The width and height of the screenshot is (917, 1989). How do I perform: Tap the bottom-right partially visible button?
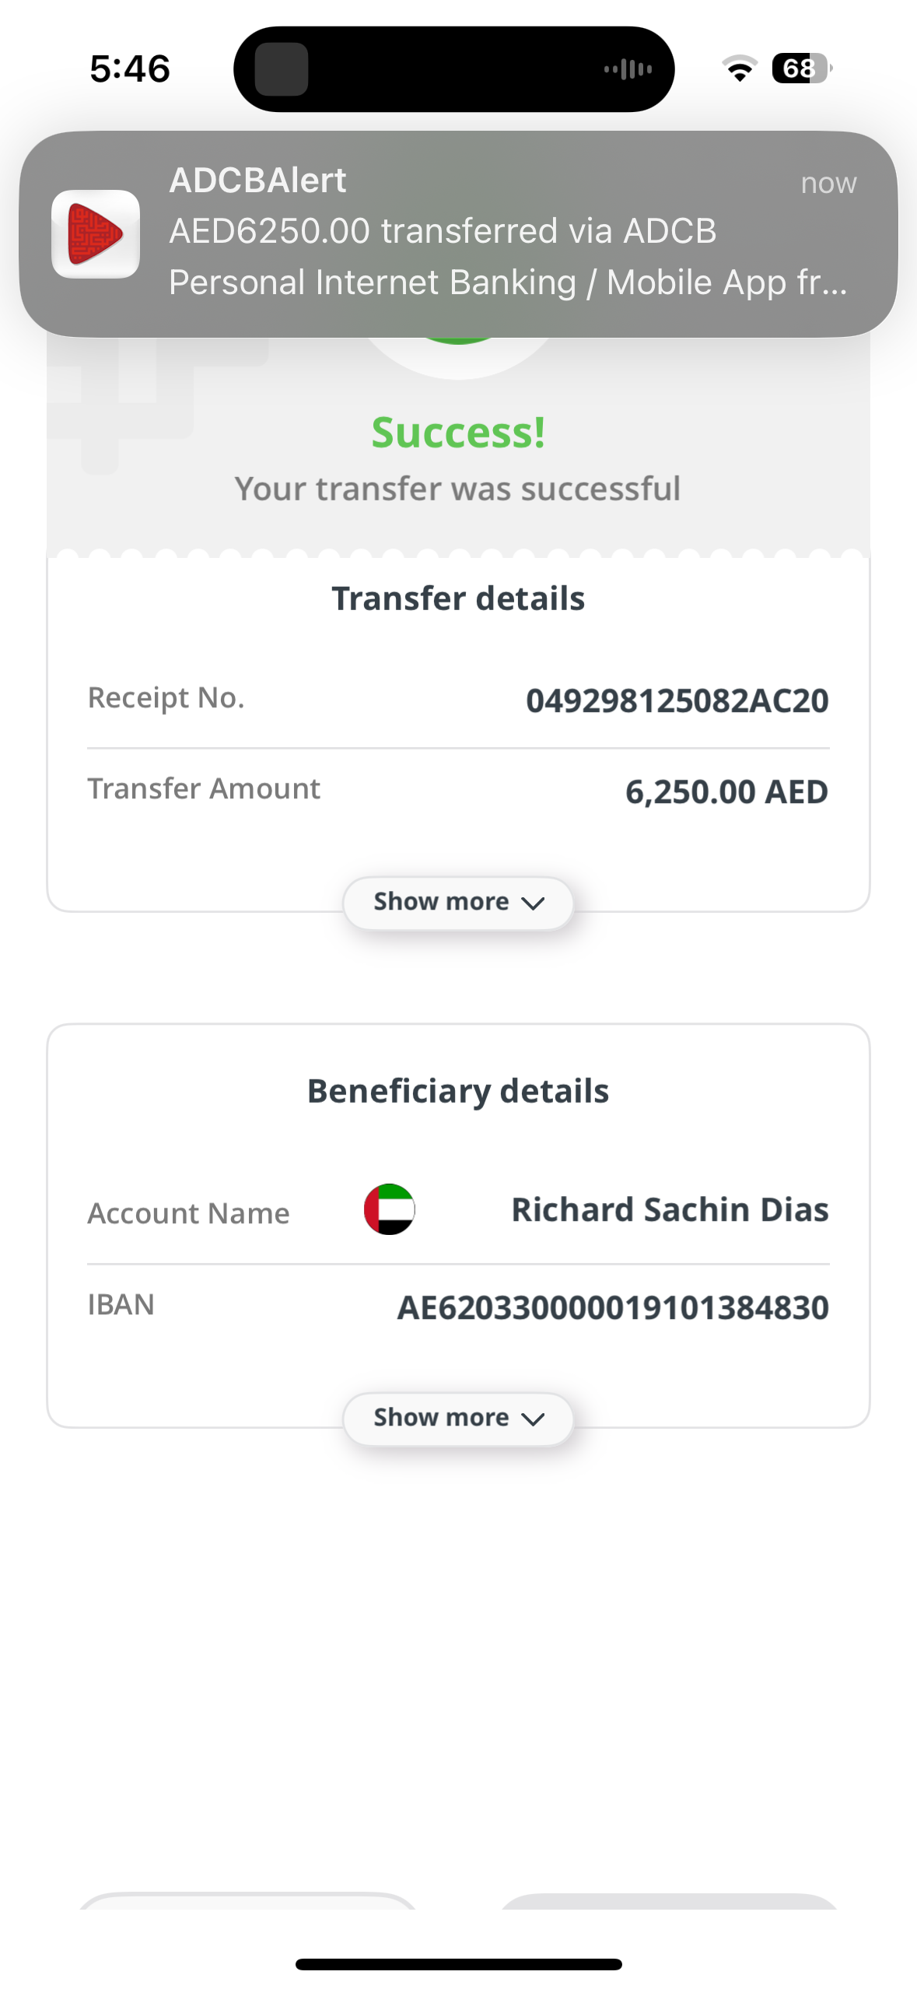point(669,1901)
